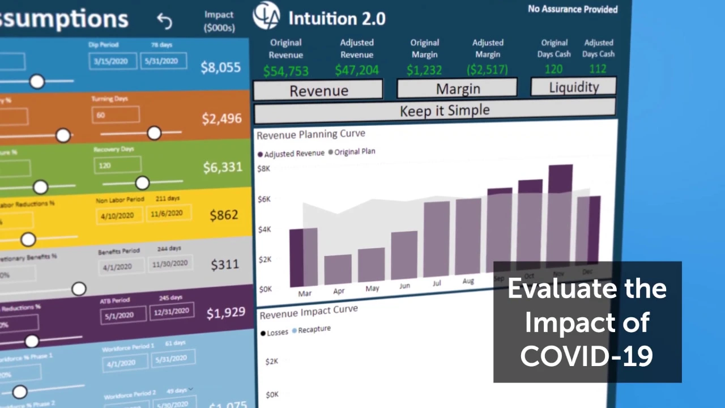Viewport: 725px width, 408px height.
Task: Click the Losses legend entry
Action: click(274, 333)
